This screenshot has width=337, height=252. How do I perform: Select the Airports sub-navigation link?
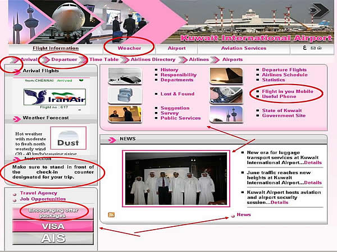point(233,59)
